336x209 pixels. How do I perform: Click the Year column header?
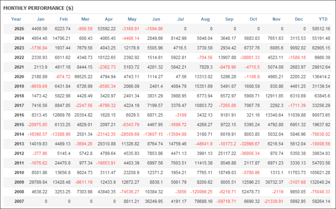[x=16, y=19]
